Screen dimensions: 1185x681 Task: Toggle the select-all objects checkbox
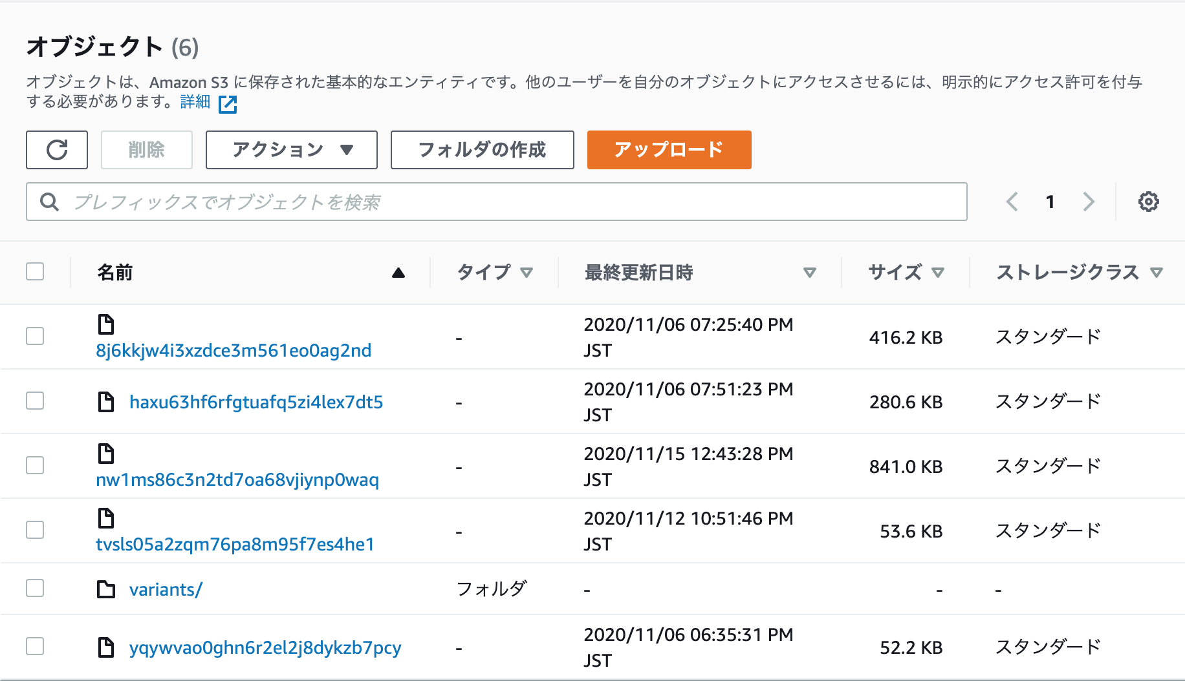pos(35,271)
